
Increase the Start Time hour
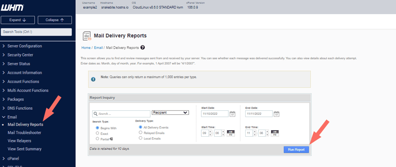(211, 131)
